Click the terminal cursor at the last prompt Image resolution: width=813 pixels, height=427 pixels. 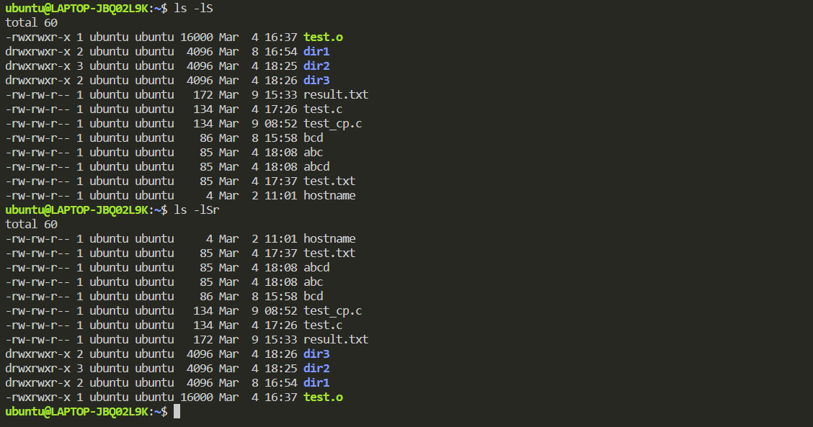[x=177, y=411]
